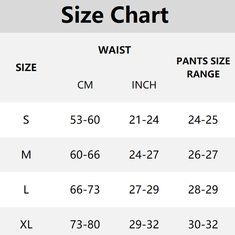The height and width of the screenshot is (235, 235).
Task: Select the 66-73 cm waist cell
Action: pyautogui.click(x=85, y=190)
